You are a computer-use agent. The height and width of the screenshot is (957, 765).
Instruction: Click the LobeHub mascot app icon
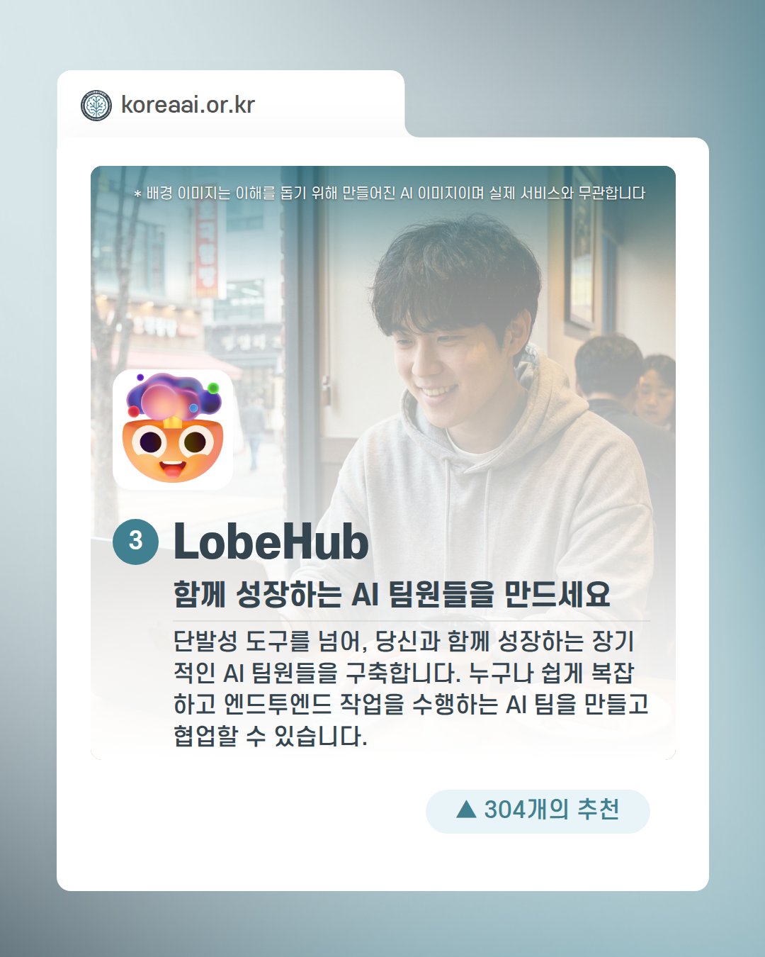(x=173, y=430)
